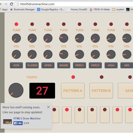Screen dimensions: 133x133
Task: Click the TUNE knob above OPEN
Action: tap(48, 38)
